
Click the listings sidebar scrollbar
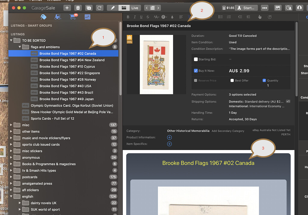click(120, 59)
